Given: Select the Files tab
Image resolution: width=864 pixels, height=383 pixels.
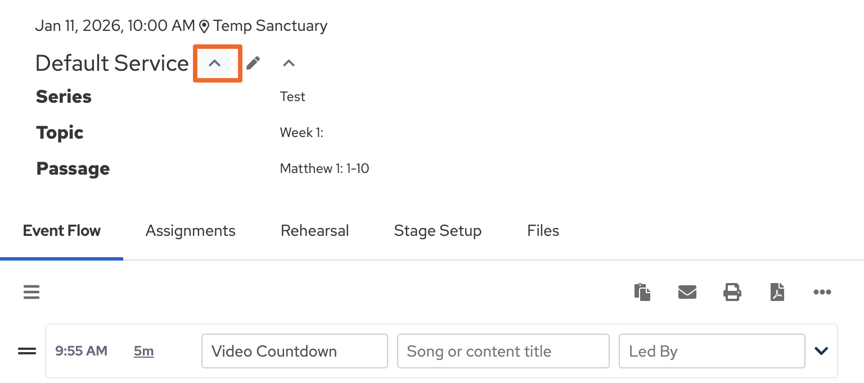Looking at the screenshot, I should [543, 231].
